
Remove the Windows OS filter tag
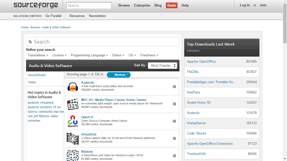[128, 75]
